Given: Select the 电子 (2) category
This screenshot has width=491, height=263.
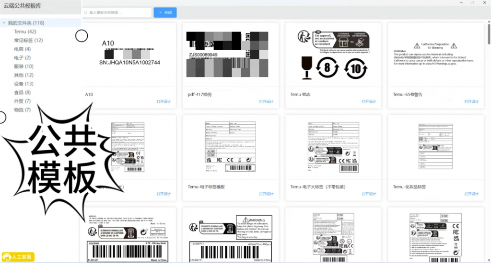Looking at the screenshot, I should [22, 58].
